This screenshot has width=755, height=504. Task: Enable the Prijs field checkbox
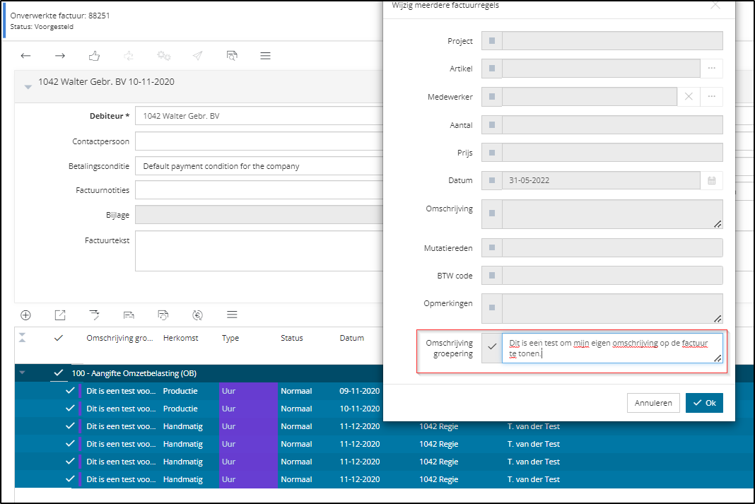coord(491,153)
